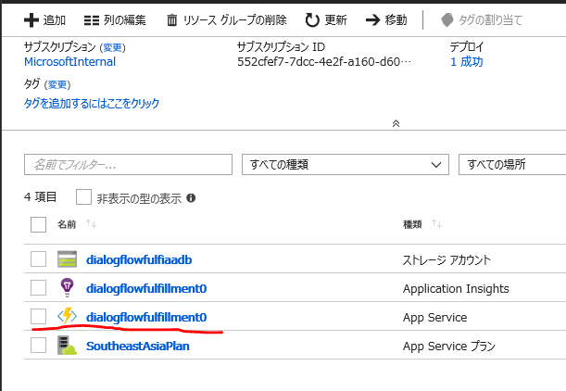Open dialogflowfulfillment0 Application Insights resource
Screen dimensions: 566x391
[x=146, y=288]
